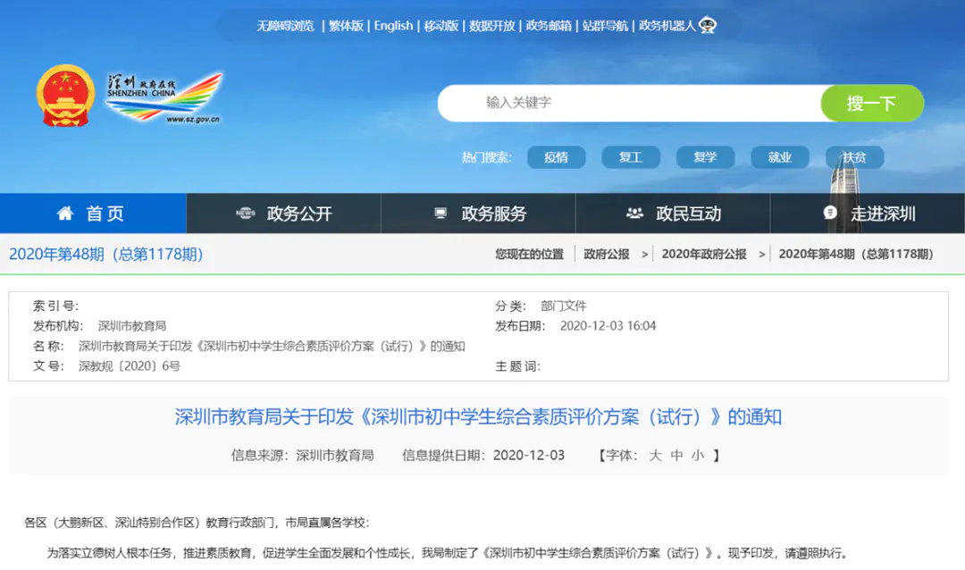The height and width of the screenshot is (570, 965).
Task: Click the 名称 document name text in the info table
Action: pos(272,347)
